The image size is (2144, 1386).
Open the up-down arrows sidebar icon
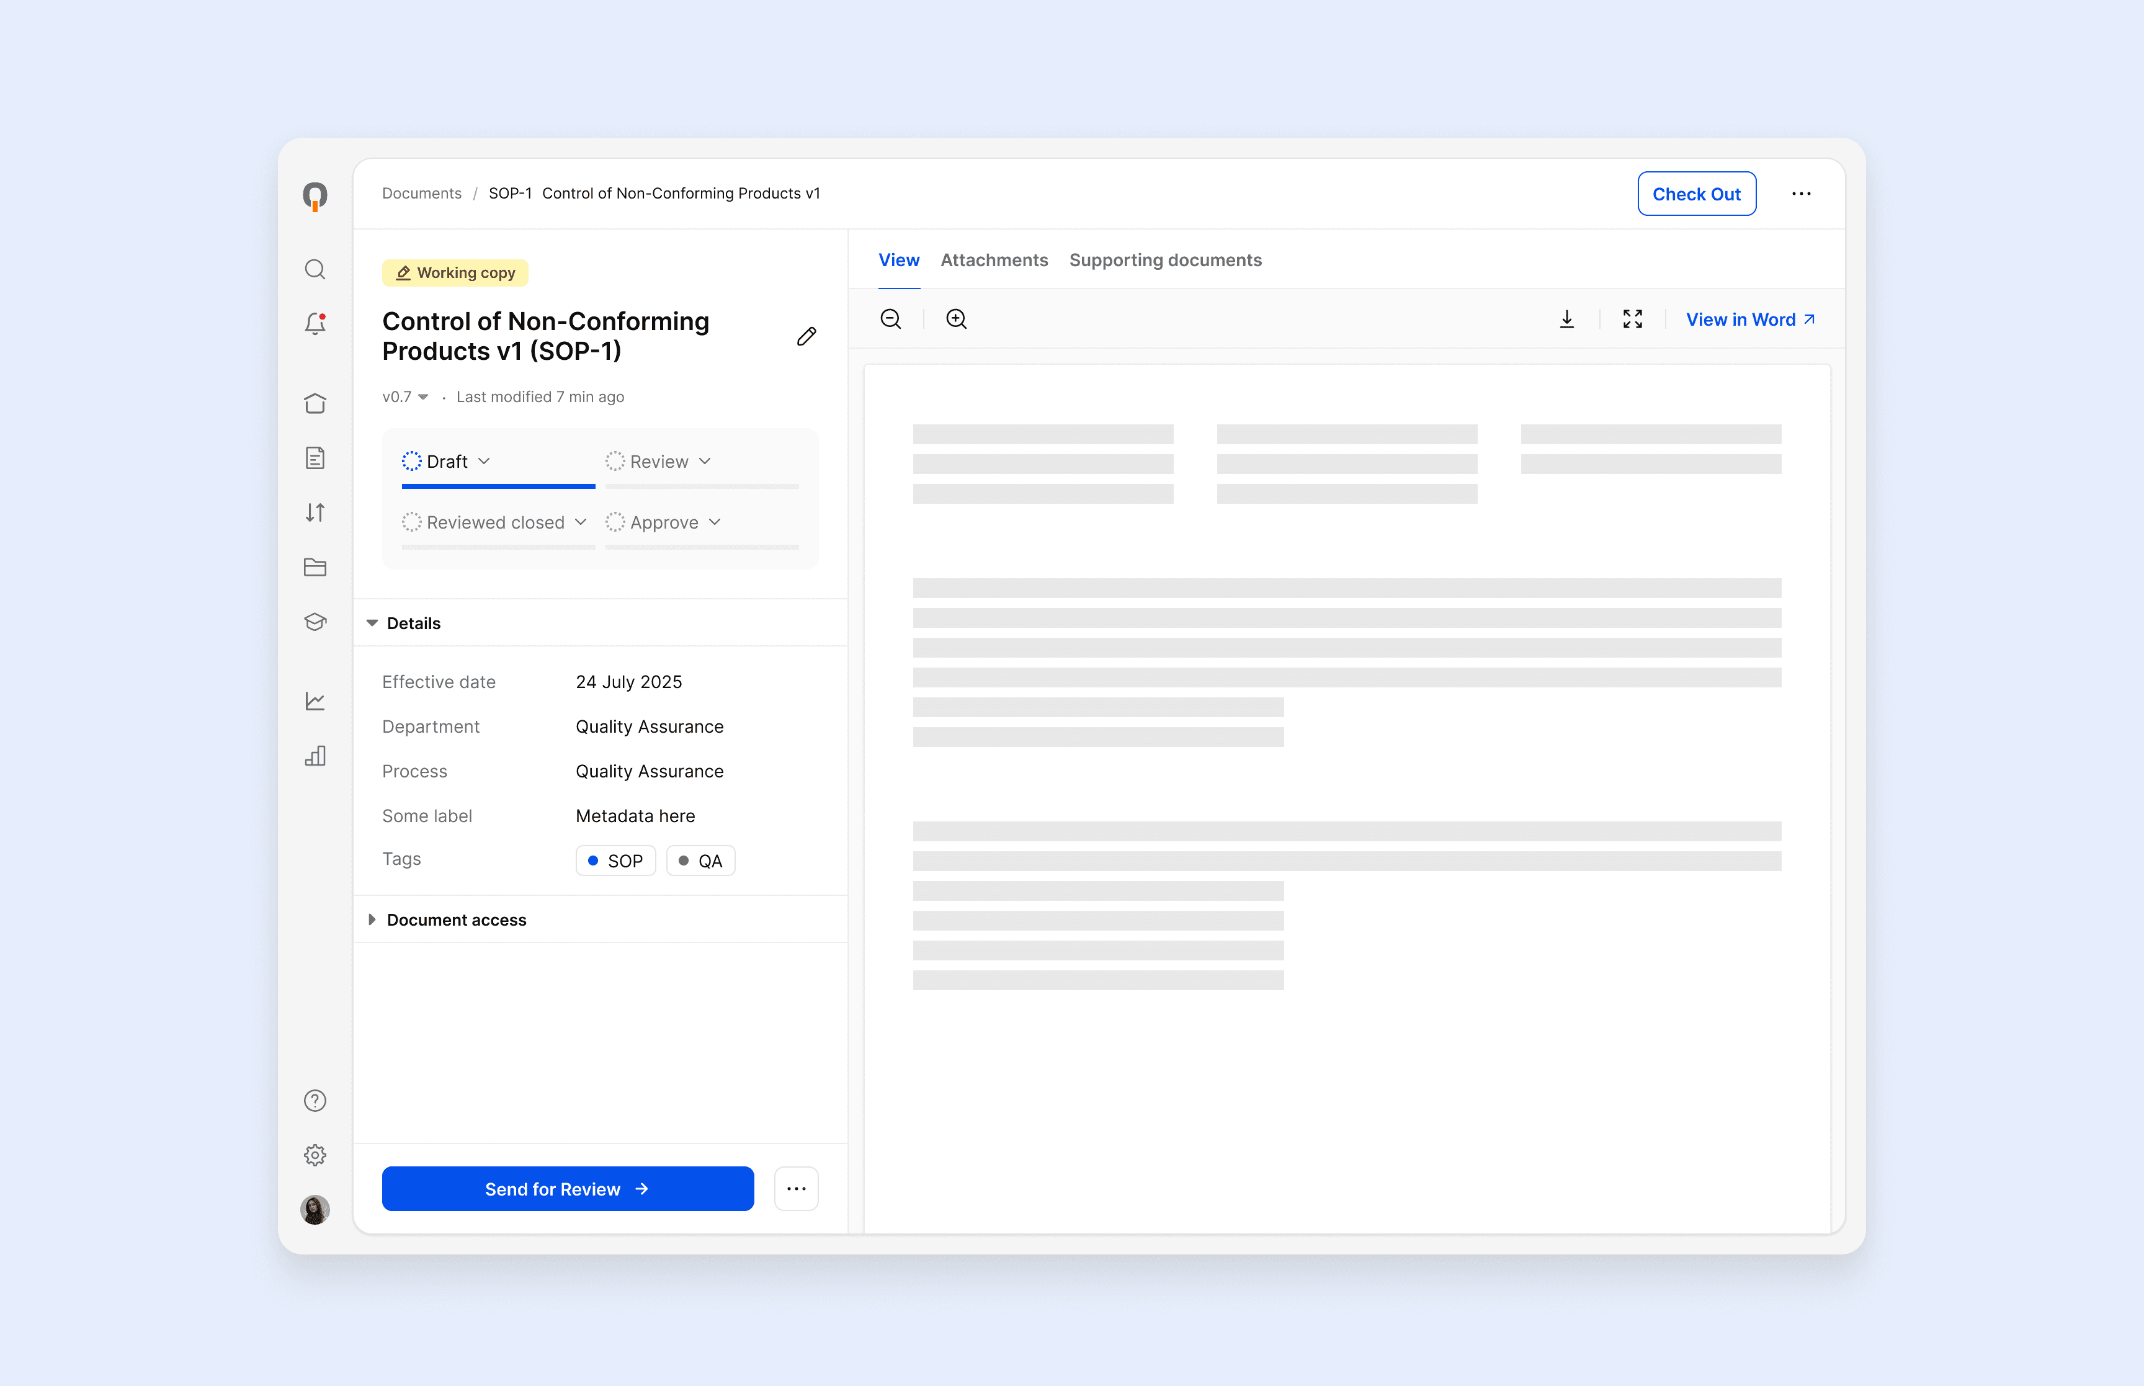(315, 512)
